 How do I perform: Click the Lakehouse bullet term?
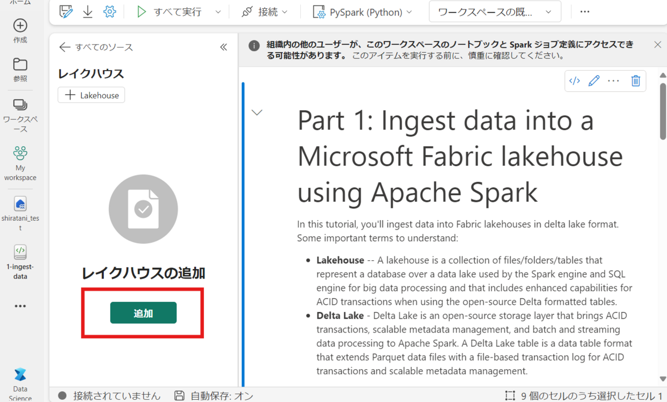pyautogui.click(x=340, y=260)
